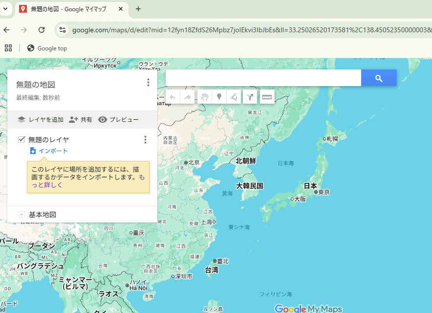
Task: Select the add directions tool
Action: pyautogui.click(x=250, y=97)
